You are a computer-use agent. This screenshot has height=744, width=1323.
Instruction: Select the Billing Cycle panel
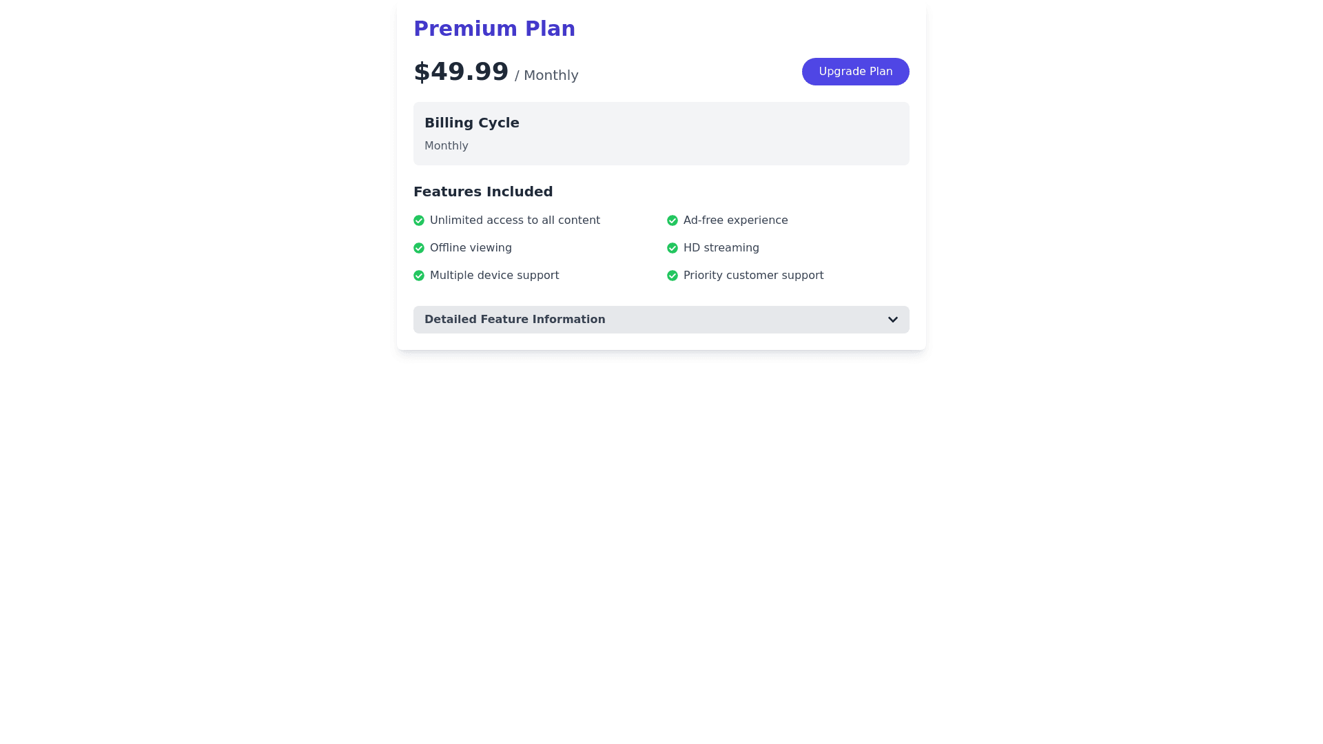point(661,134)
